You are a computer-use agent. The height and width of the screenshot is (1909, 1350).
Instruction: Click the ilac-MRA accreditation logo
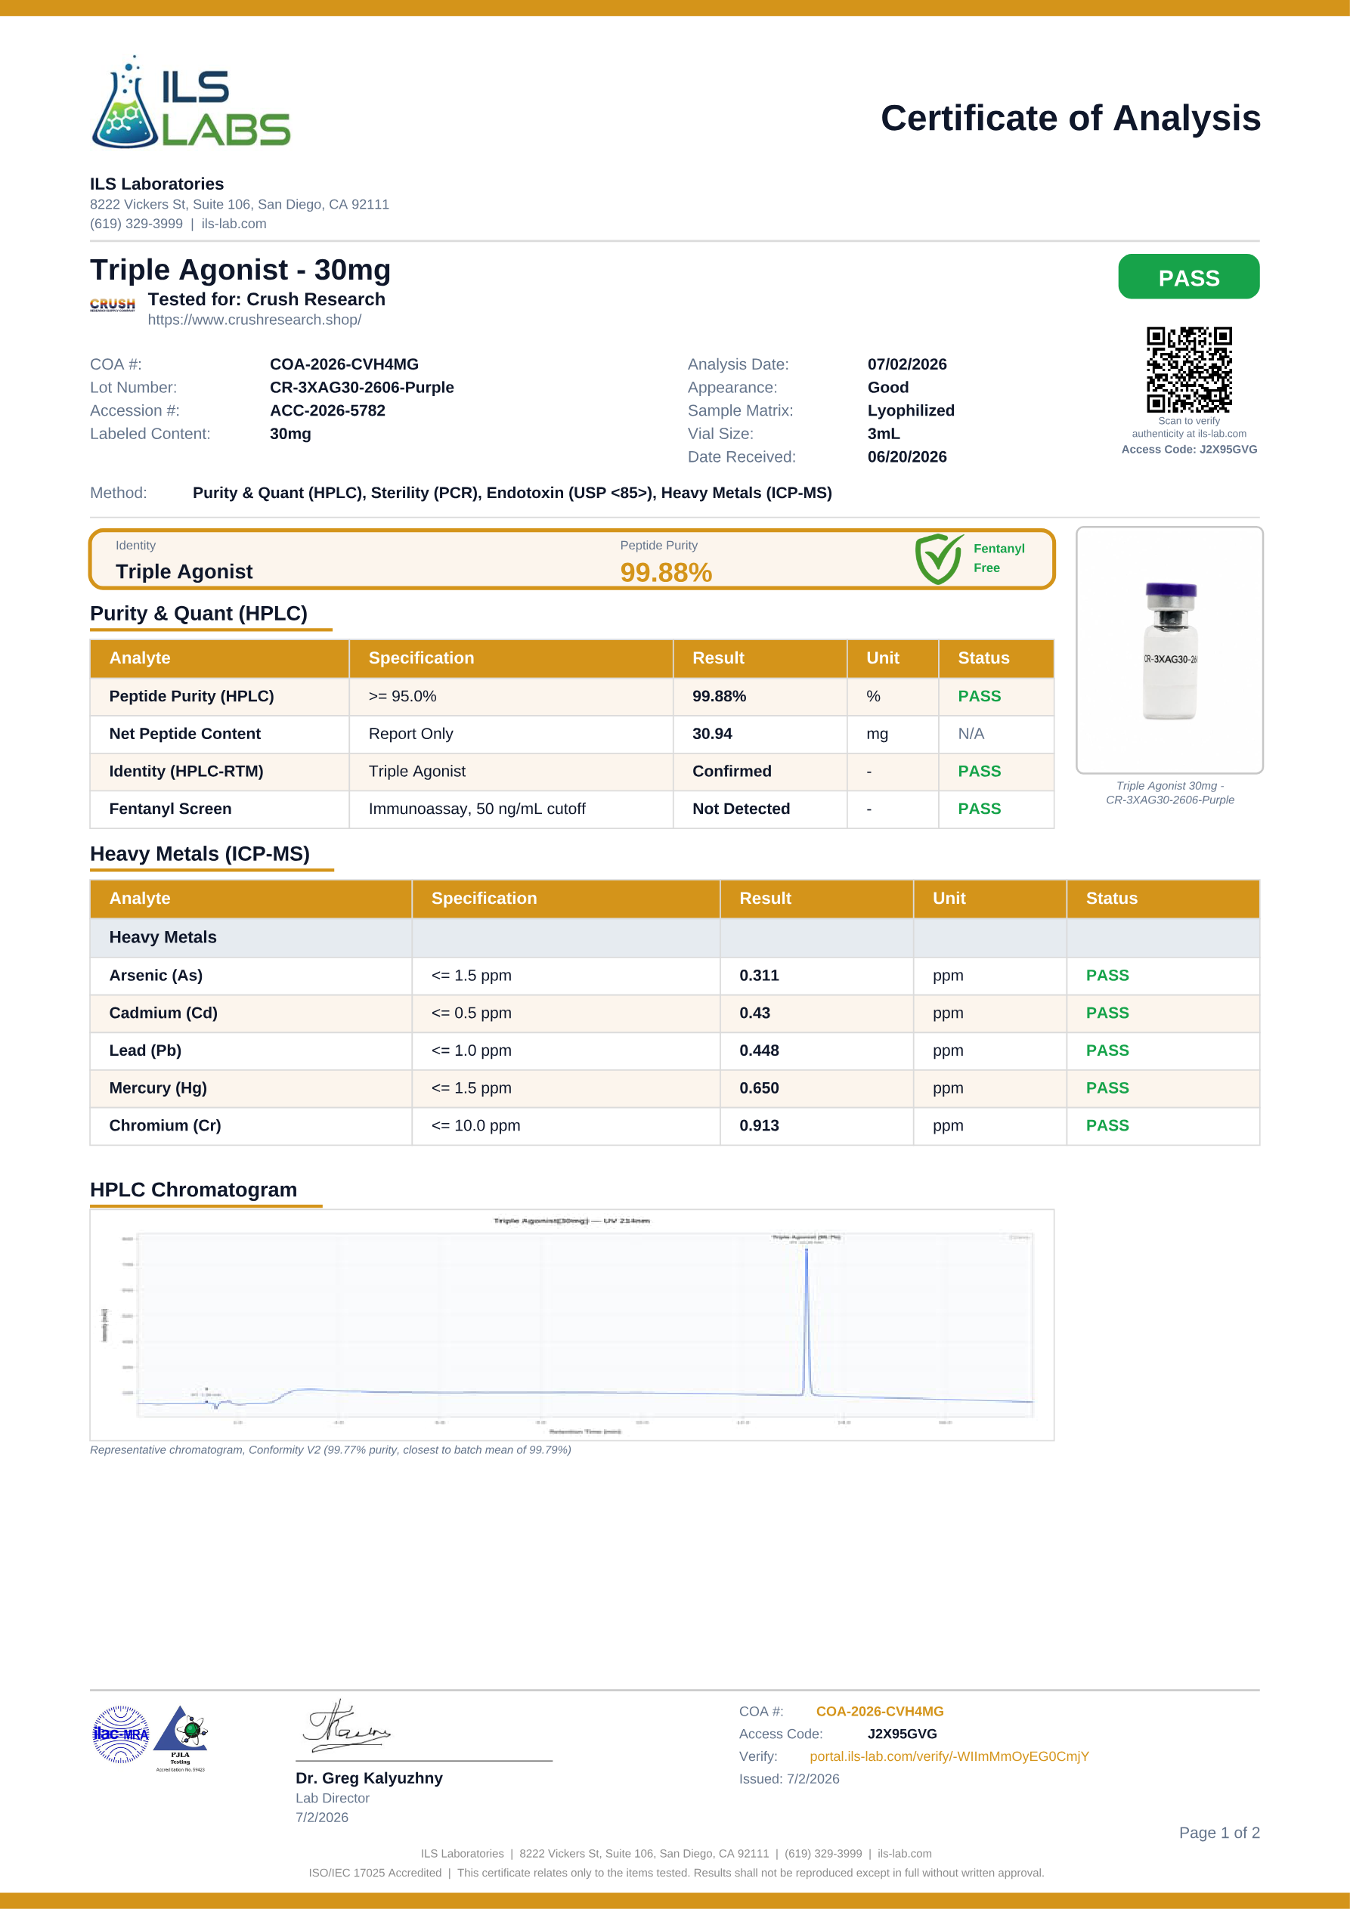pos(121,1734)
